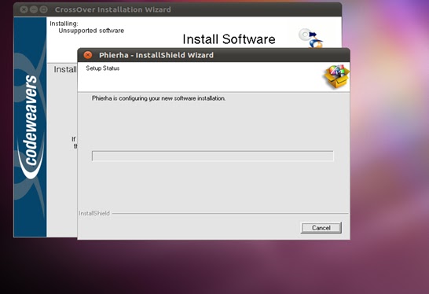
Task: Click the CrossOver CD penguin icon
Action: (x=310, y=38)
